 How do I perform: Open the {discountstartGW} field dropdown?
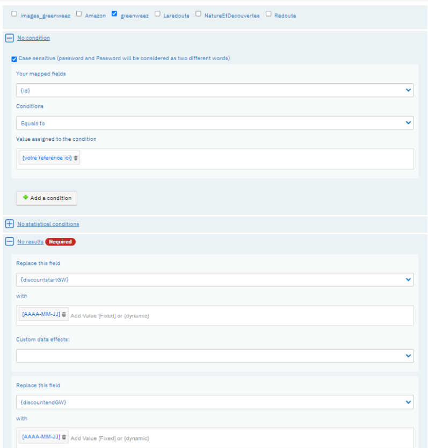tap(215, 280)
